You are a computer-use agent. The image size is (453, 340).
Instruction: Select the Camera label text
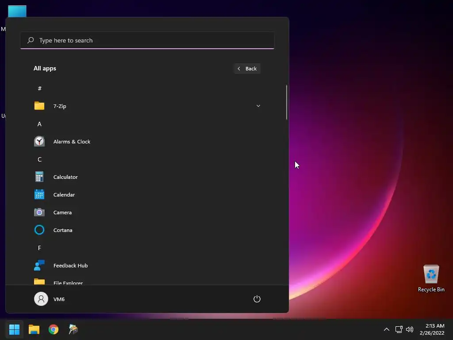62,212
